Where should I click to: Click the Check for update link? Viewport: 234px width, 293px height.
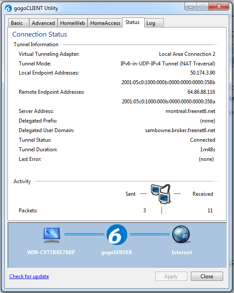coord(29,276)
